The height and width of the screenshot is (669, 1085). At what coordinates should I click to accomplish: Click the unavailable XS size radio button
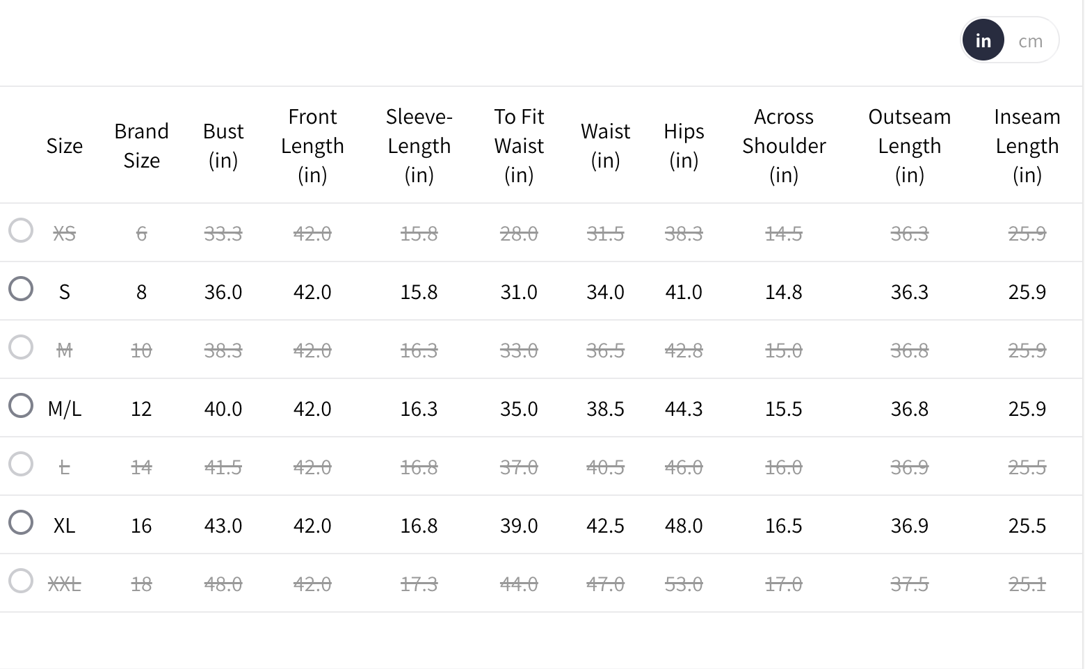pyautogui.click(x=21, y=230)
